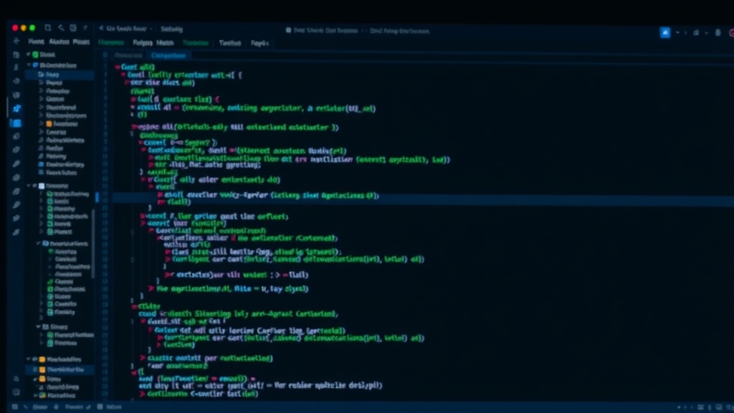Image resolution: width=734 pixels, height=413 pixels.
Task: Click the back arrow in the title bar
Action: coord(100,29)
